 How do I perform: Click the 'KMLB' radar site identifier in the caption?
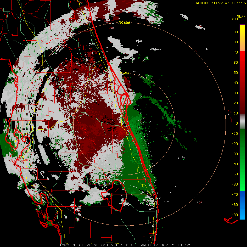coord(146,245)
